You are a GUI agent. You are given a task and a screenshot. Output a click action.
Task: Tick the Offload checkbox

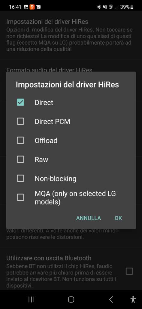click(20, 140)
